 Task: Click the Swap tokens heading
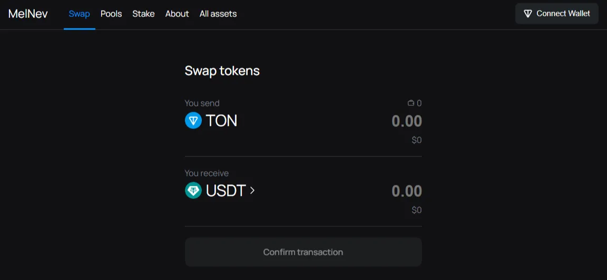coord(222,71)
